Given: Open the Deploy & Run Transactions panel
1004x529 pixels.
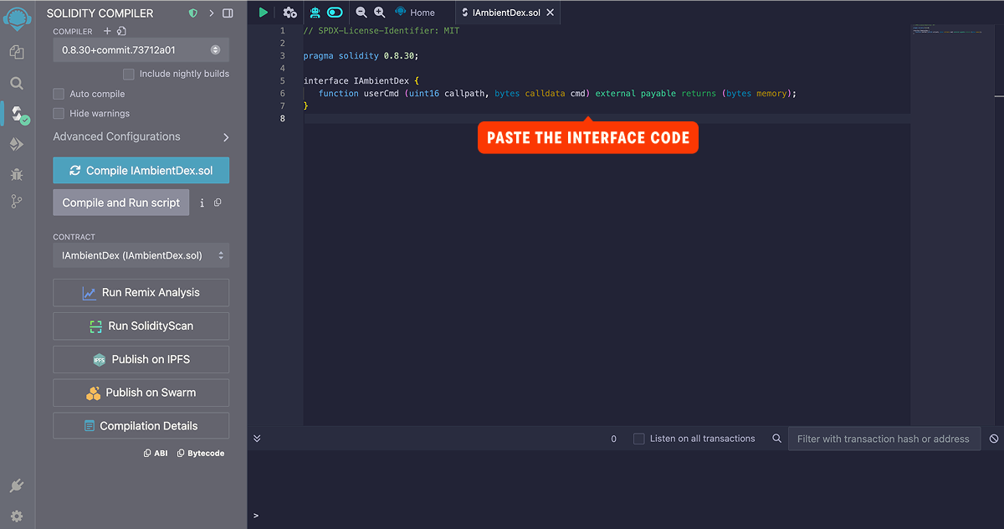Looking at the screenshot, I should pyautogui.click(x=17, y=145).
